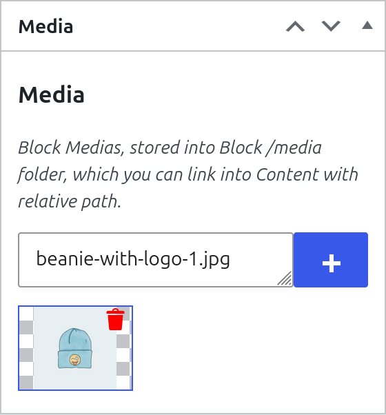Focus the beanie-with-logo-1.jpg text field
This screenshot has height=415, width=386.
156,260
